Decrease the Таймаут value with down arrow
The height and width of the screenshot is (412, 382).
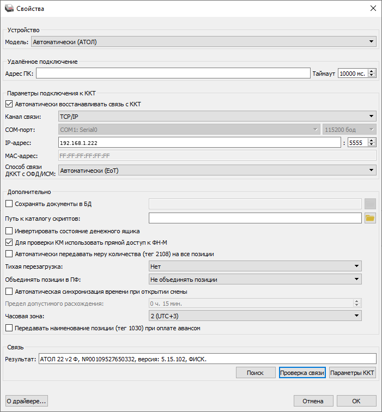click(x=372, y=76)
